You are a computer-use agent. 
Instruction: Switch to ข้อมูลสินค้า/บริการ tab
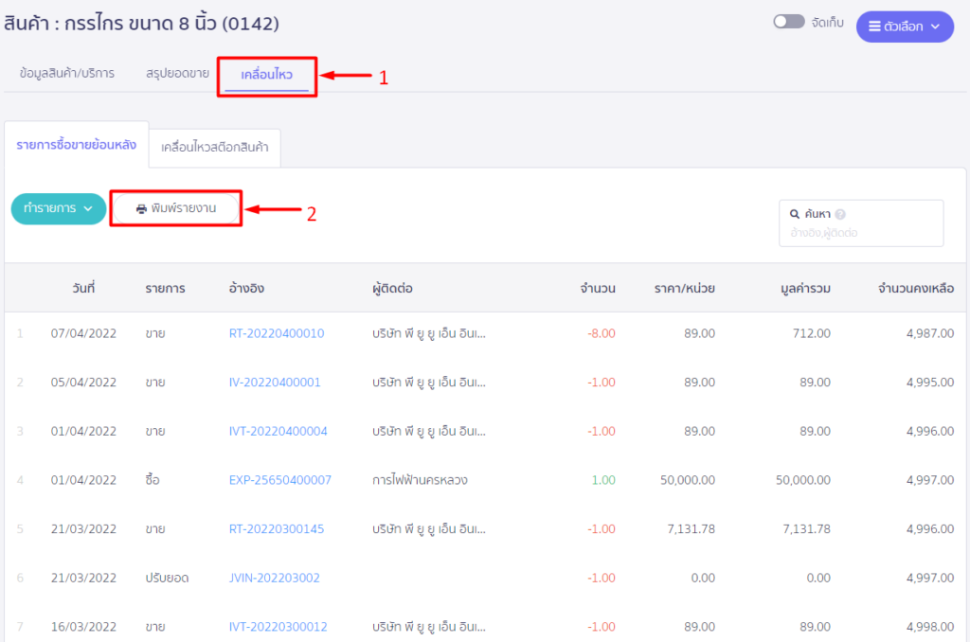pyautogui.click(x=66, y=73)
